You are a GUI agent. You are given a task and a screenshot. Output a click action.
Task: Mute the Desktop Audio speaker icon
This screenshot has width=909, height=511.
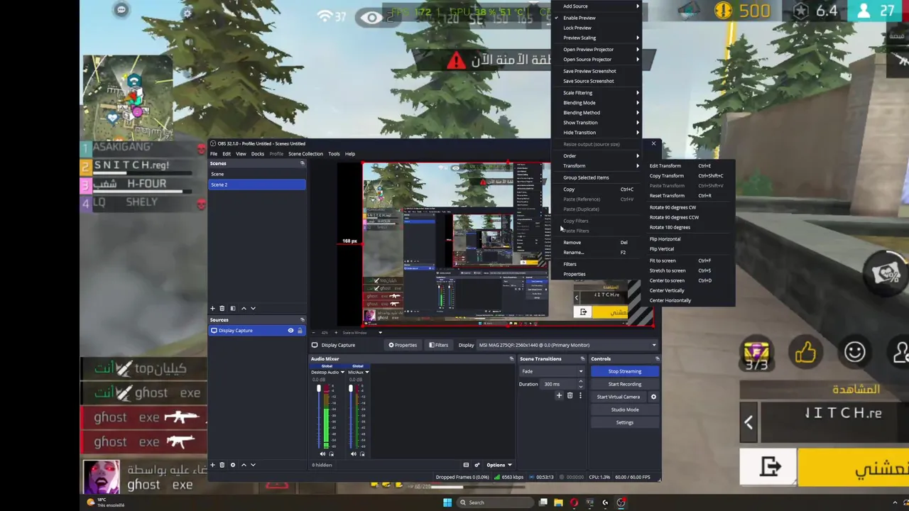pos(322,454)
